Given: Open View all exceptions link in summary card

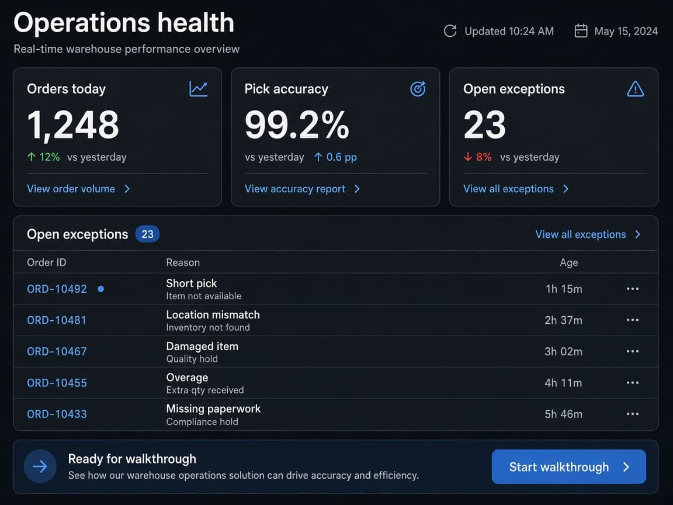Looking at the screenshot, I should click(x=509, y=189).
